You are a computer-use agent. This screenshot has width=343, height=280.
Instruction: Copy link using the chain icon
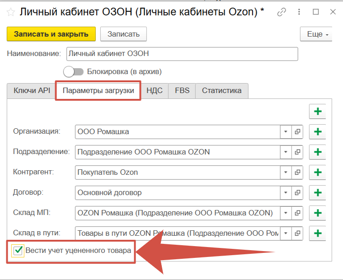click(282, 12)
